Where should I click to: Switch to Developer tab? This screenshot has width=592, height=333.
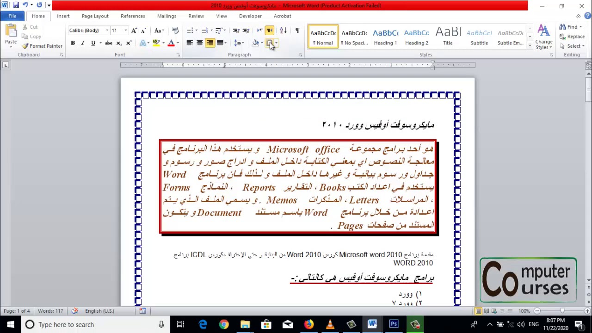click(250, 16)
